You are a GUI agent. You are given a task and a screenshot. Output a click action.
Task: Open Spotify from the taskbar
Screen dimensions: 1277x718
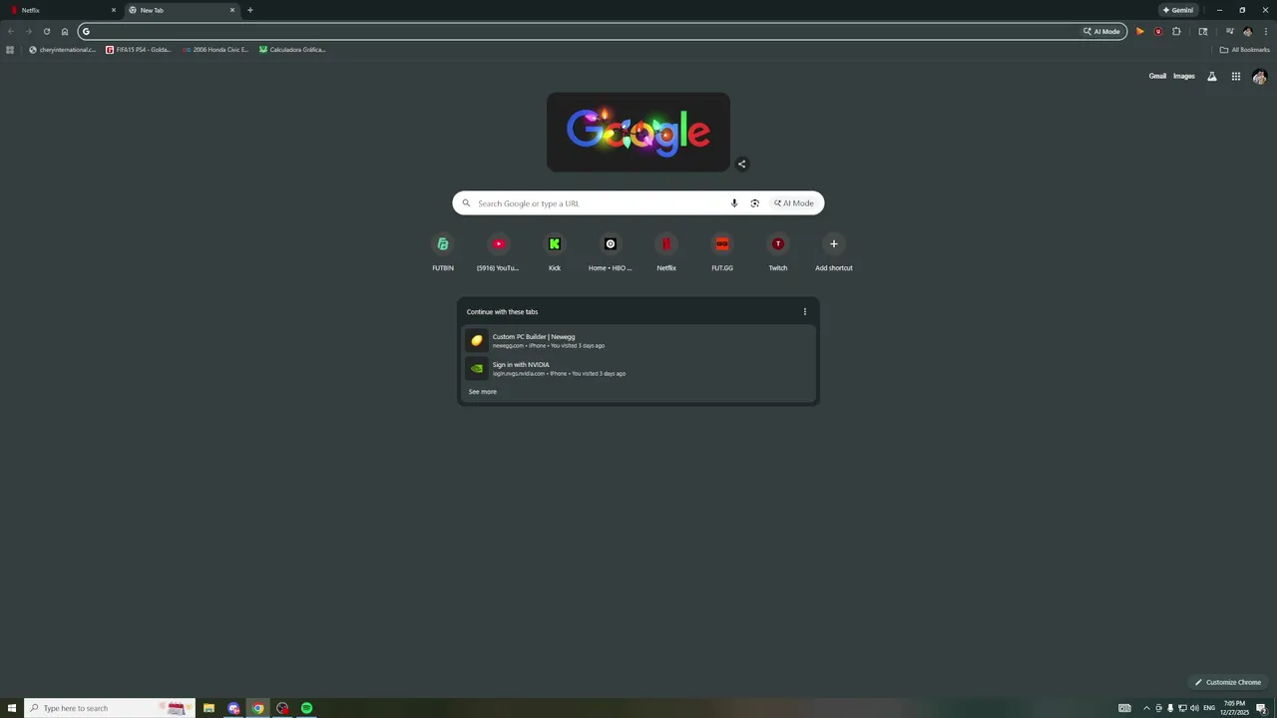pyautogui.click(x=306, y=708)
